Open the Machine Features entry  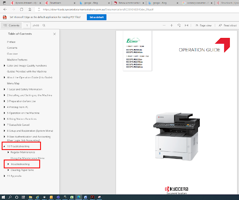[x=17, y=60]
